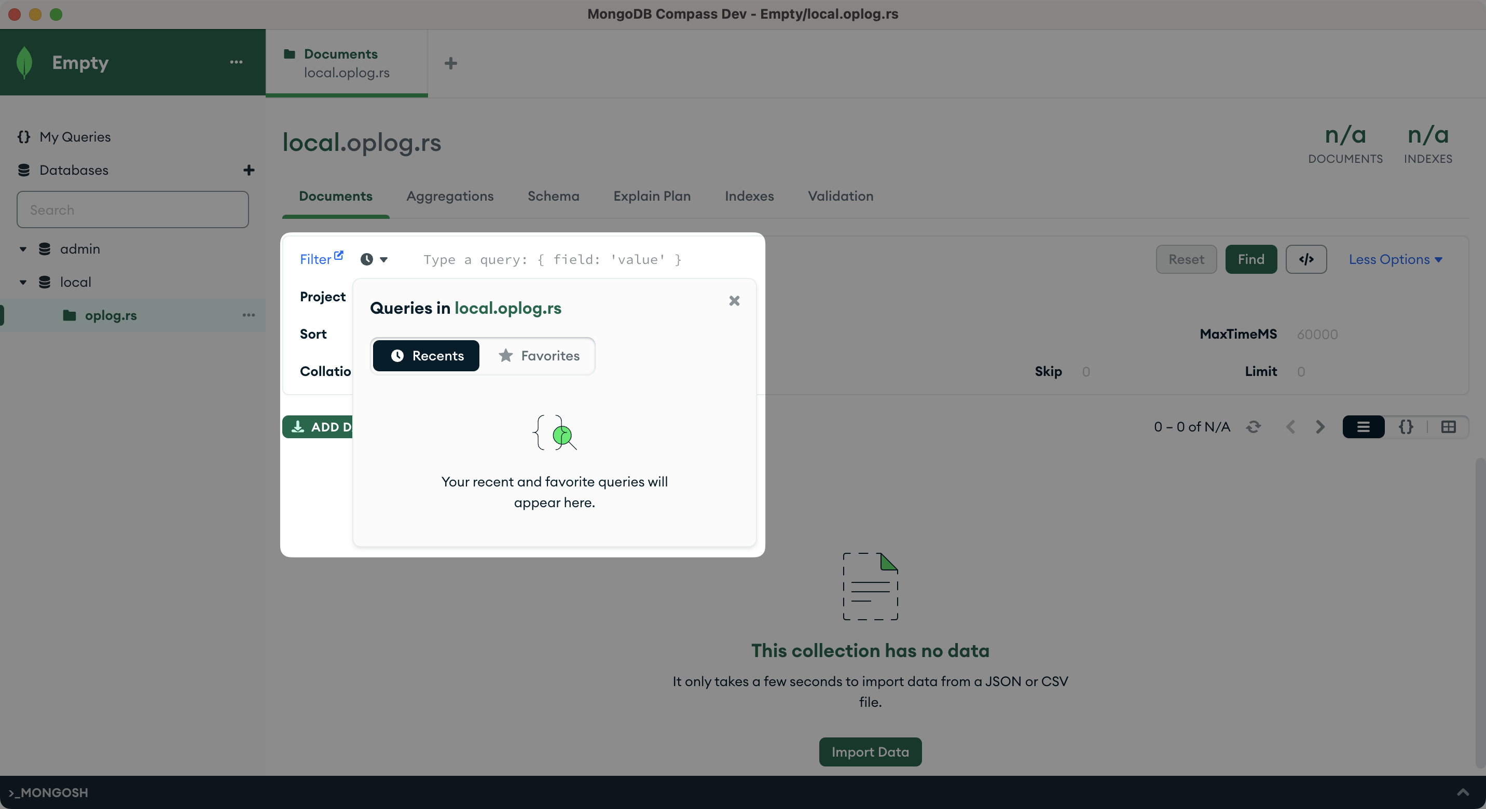
Task: Open the Aggregations tab
Action: (449, 196)
